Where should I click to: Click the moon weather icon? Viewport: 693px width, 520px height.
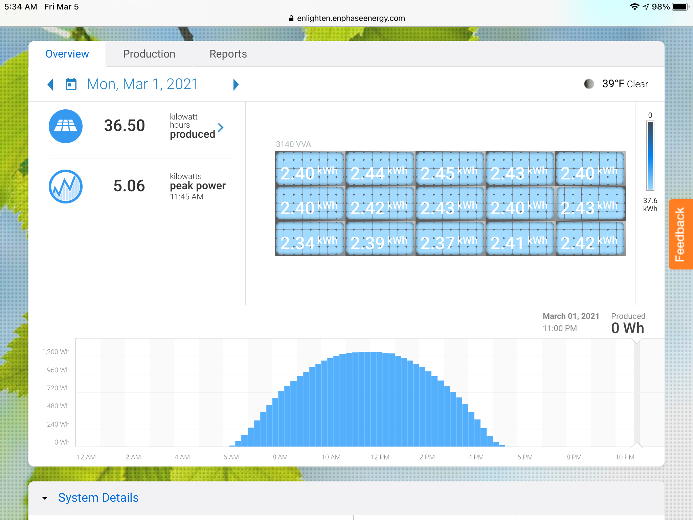589,84
